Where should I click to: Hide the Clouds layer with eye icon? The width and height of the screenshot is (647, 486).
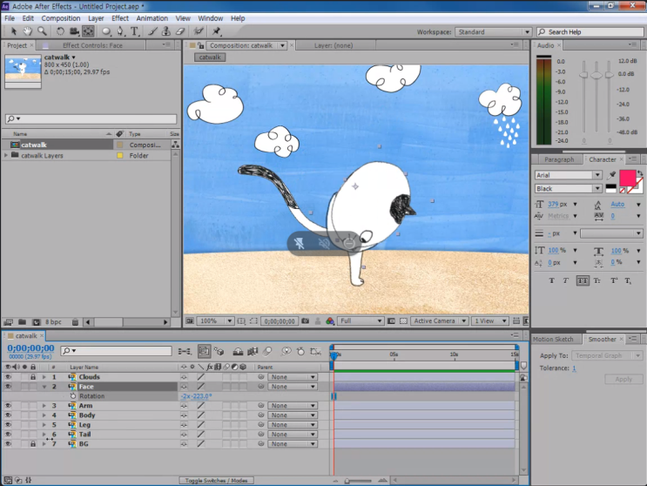point(8,377)
